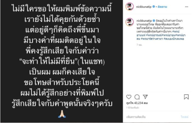Open comments via the speech bubble icon

[x=137, y=97]
